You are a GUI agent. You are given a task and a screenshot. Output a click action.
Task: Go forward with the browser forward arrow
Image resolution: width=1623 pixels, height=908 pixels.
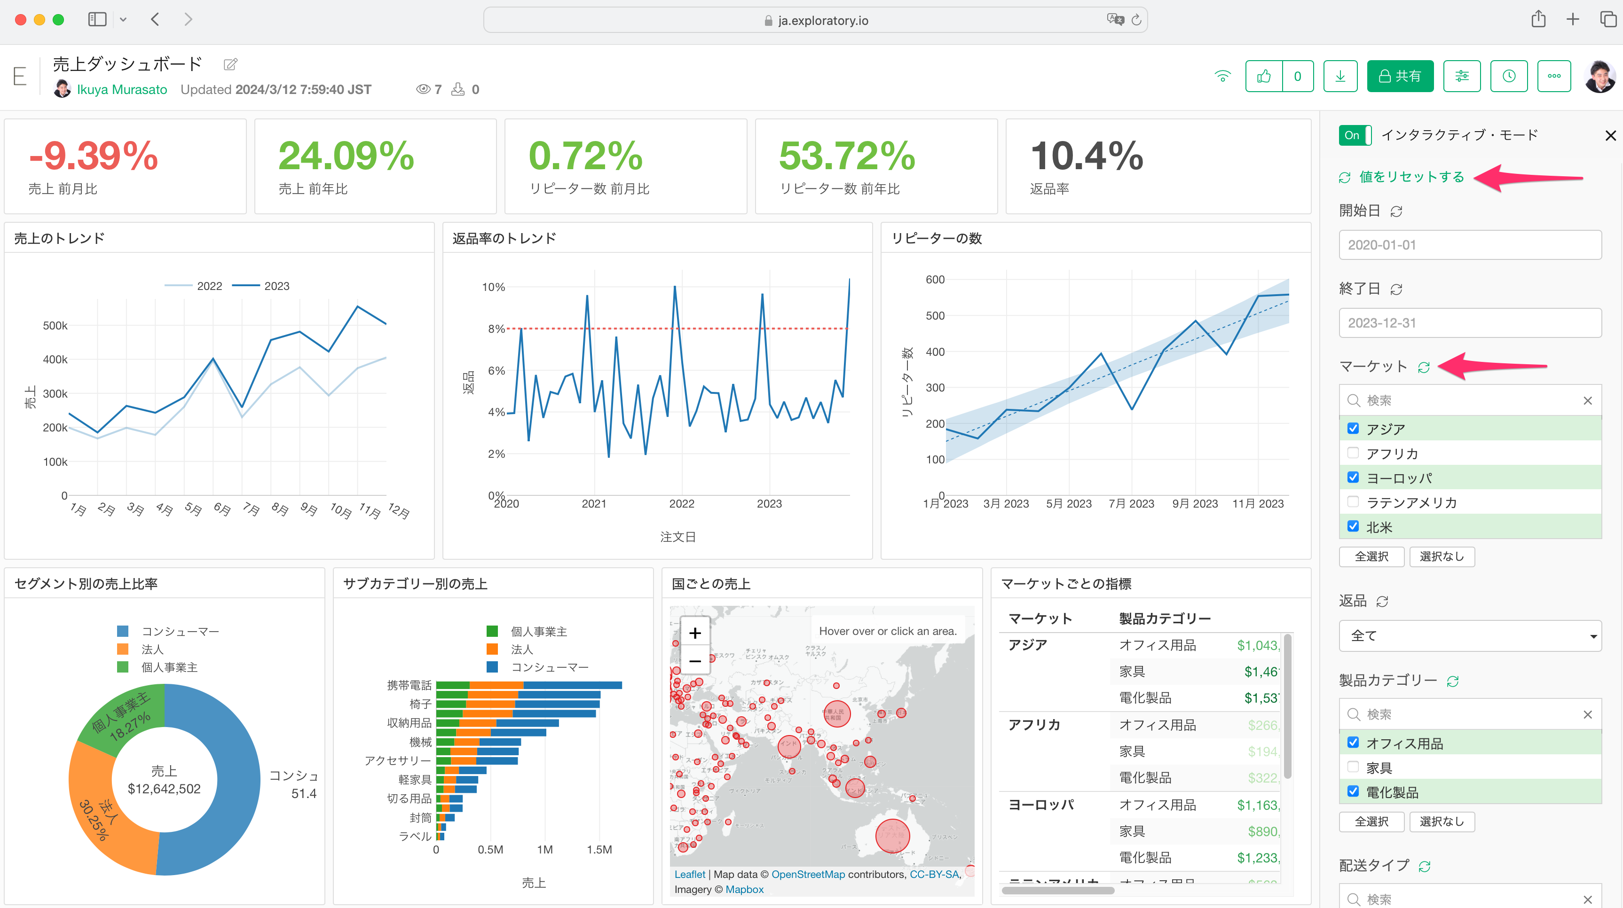(x=188, y=20)
